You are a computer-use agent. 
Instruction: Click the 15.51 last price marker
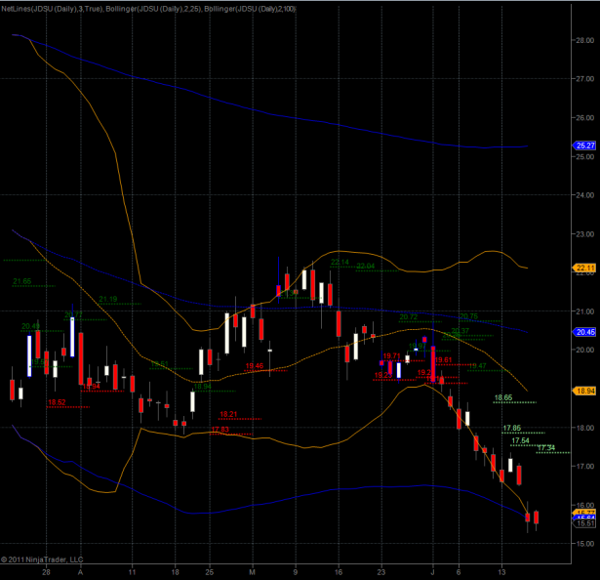click(585, 523)
